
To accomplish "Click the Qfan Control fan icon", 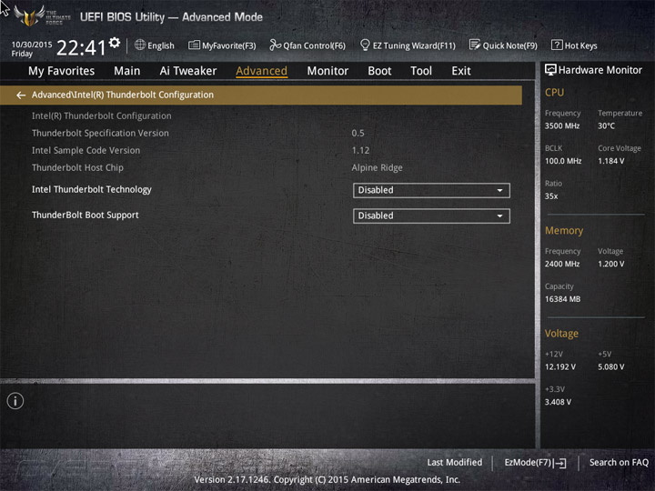I will click(275, 45).
